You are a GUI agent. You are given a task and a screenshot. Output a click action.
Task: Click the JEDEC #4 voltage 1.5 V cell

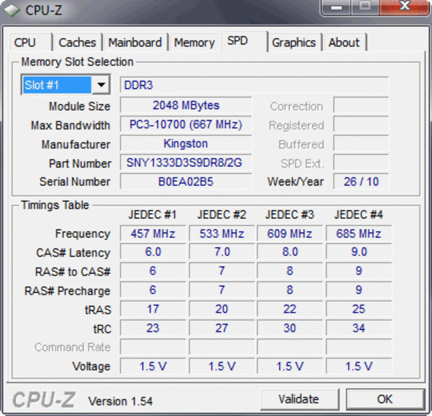358,366
